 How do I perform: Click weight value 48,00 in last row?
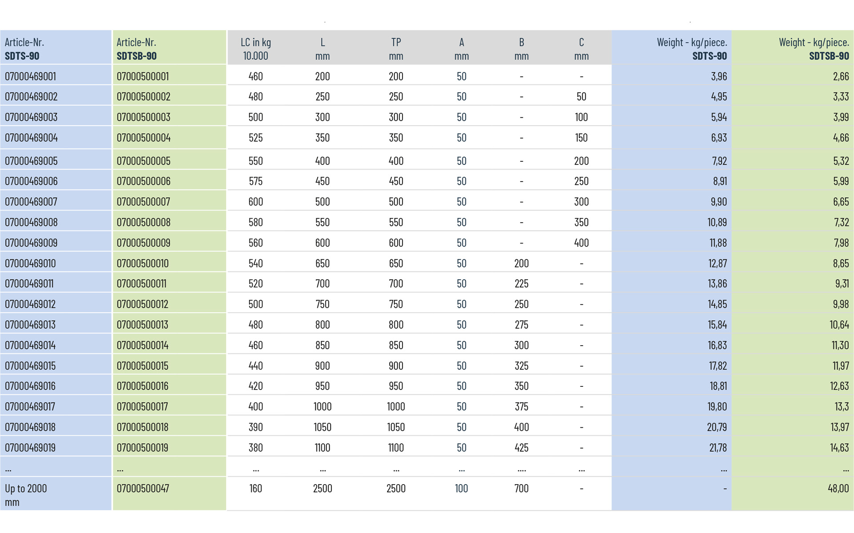click(838, 489)
